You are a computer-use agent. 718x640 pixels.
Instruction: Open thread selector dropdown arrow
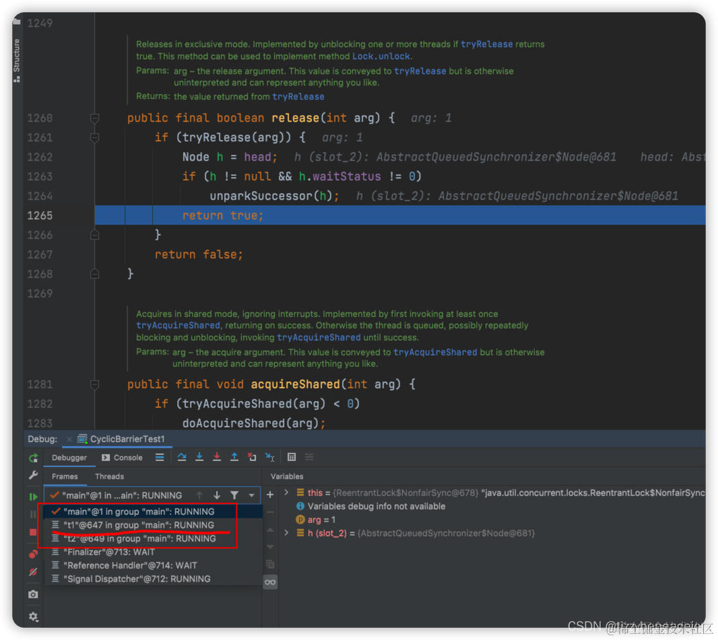point(251,495)
